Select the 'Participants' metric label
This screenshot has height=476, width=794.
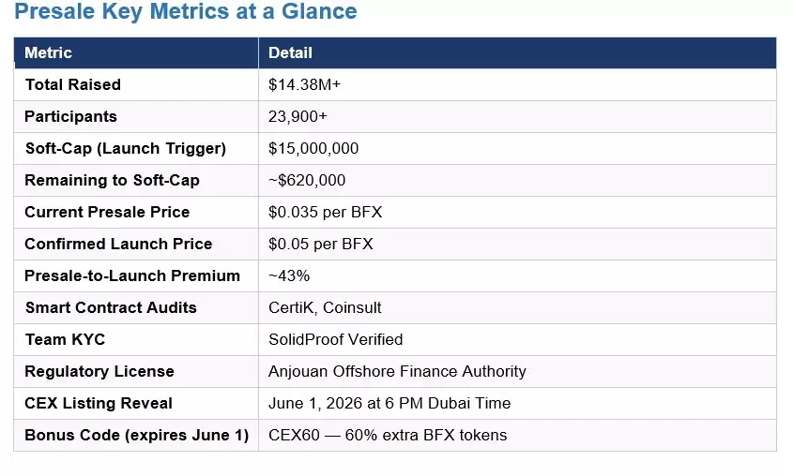(x=71, y=116)
